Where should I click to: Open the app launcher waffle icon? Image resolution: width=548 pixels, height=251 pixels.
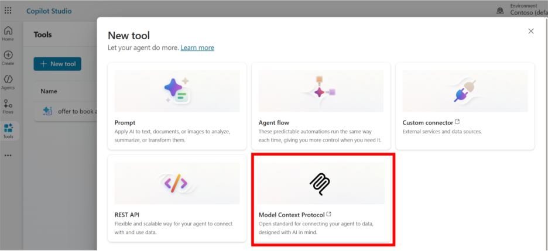[8, 11]
